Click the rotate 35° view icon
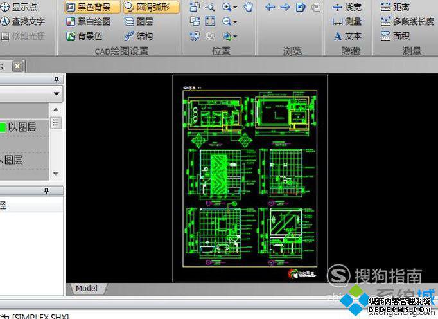Viewport: 438px width, 319px height. [x=195, y=36]
